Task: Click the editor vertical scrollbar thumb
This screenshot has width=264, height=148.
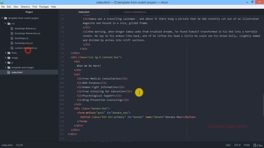Action: [263, 105]
